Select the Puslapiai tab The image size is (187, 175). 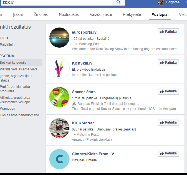(x=160, y=14)
